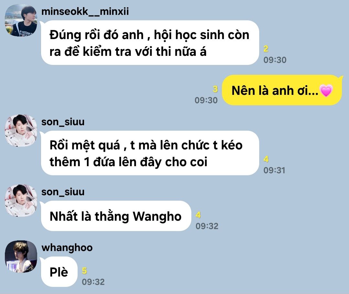Screen dimensions: 349x294
Task: Select the yellow "Nên là anh ơi..." bubble
Action: click(x=282, y=90)
